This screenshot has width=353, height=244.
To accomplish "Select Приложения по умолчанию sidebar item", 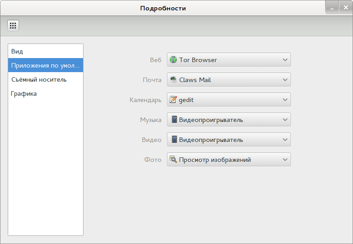I will coord(45,65).
